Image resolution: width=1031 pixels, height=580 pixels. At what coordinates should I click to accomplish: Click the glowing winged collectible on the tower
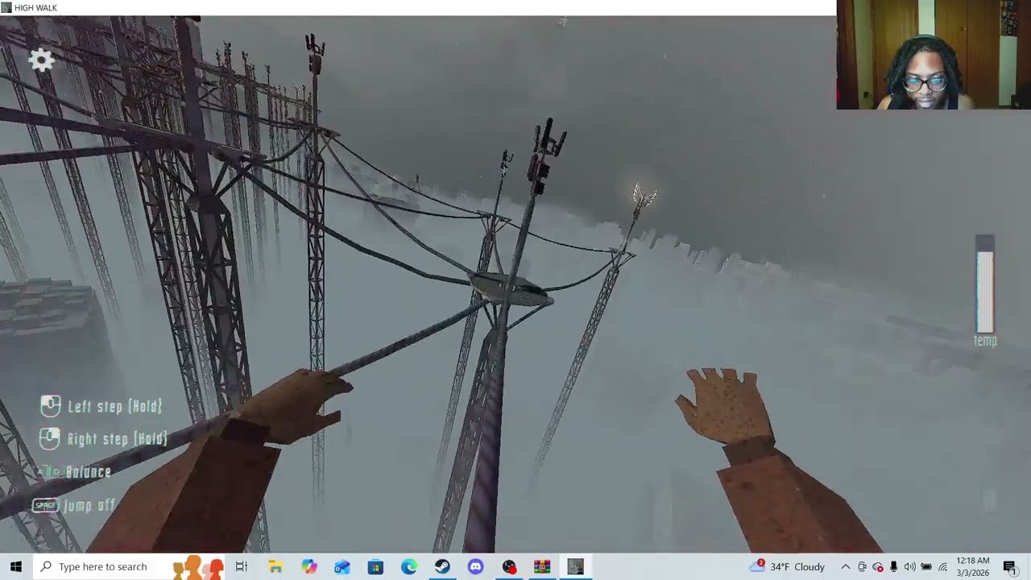pos(644,196)
